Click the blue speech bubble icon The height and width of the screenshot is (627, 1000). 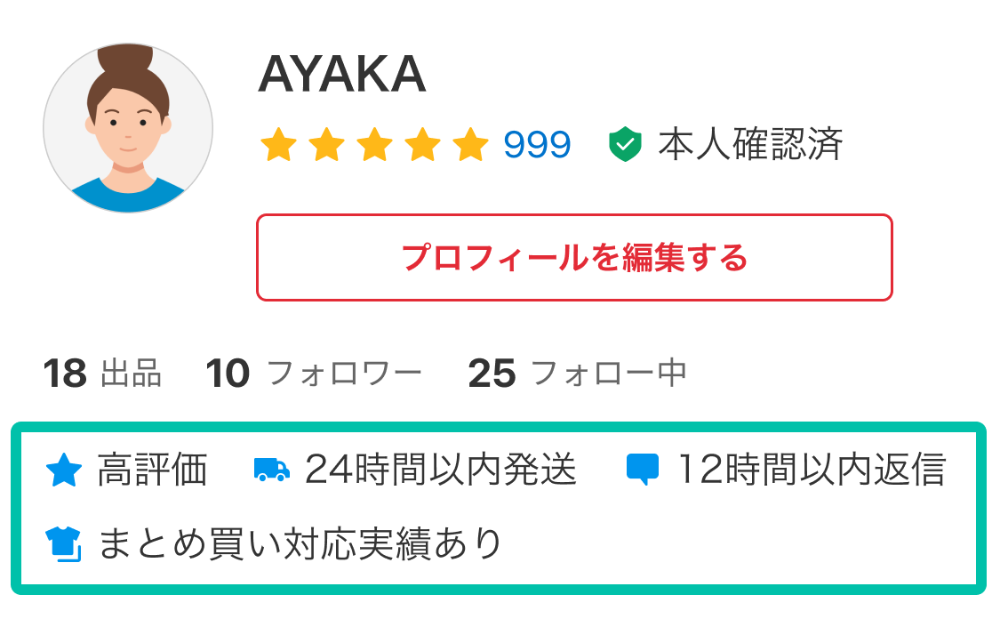click(643, 470)
